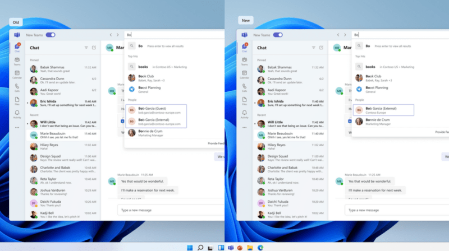Go forward using arrow in Old window
Viewport: 449px width, 251px height.
point(118,35)
